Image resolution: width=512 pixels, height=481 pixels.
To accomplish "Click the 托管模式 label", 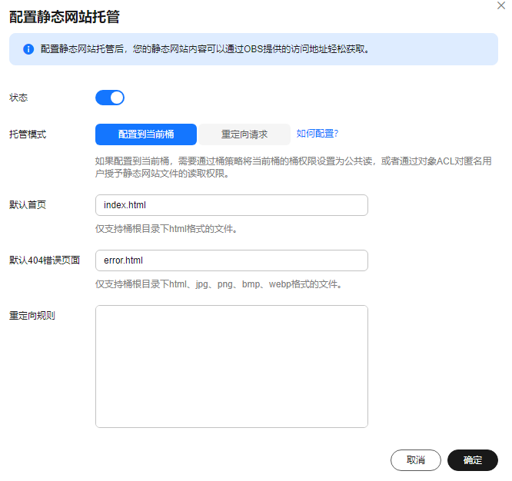I will 28,134.
